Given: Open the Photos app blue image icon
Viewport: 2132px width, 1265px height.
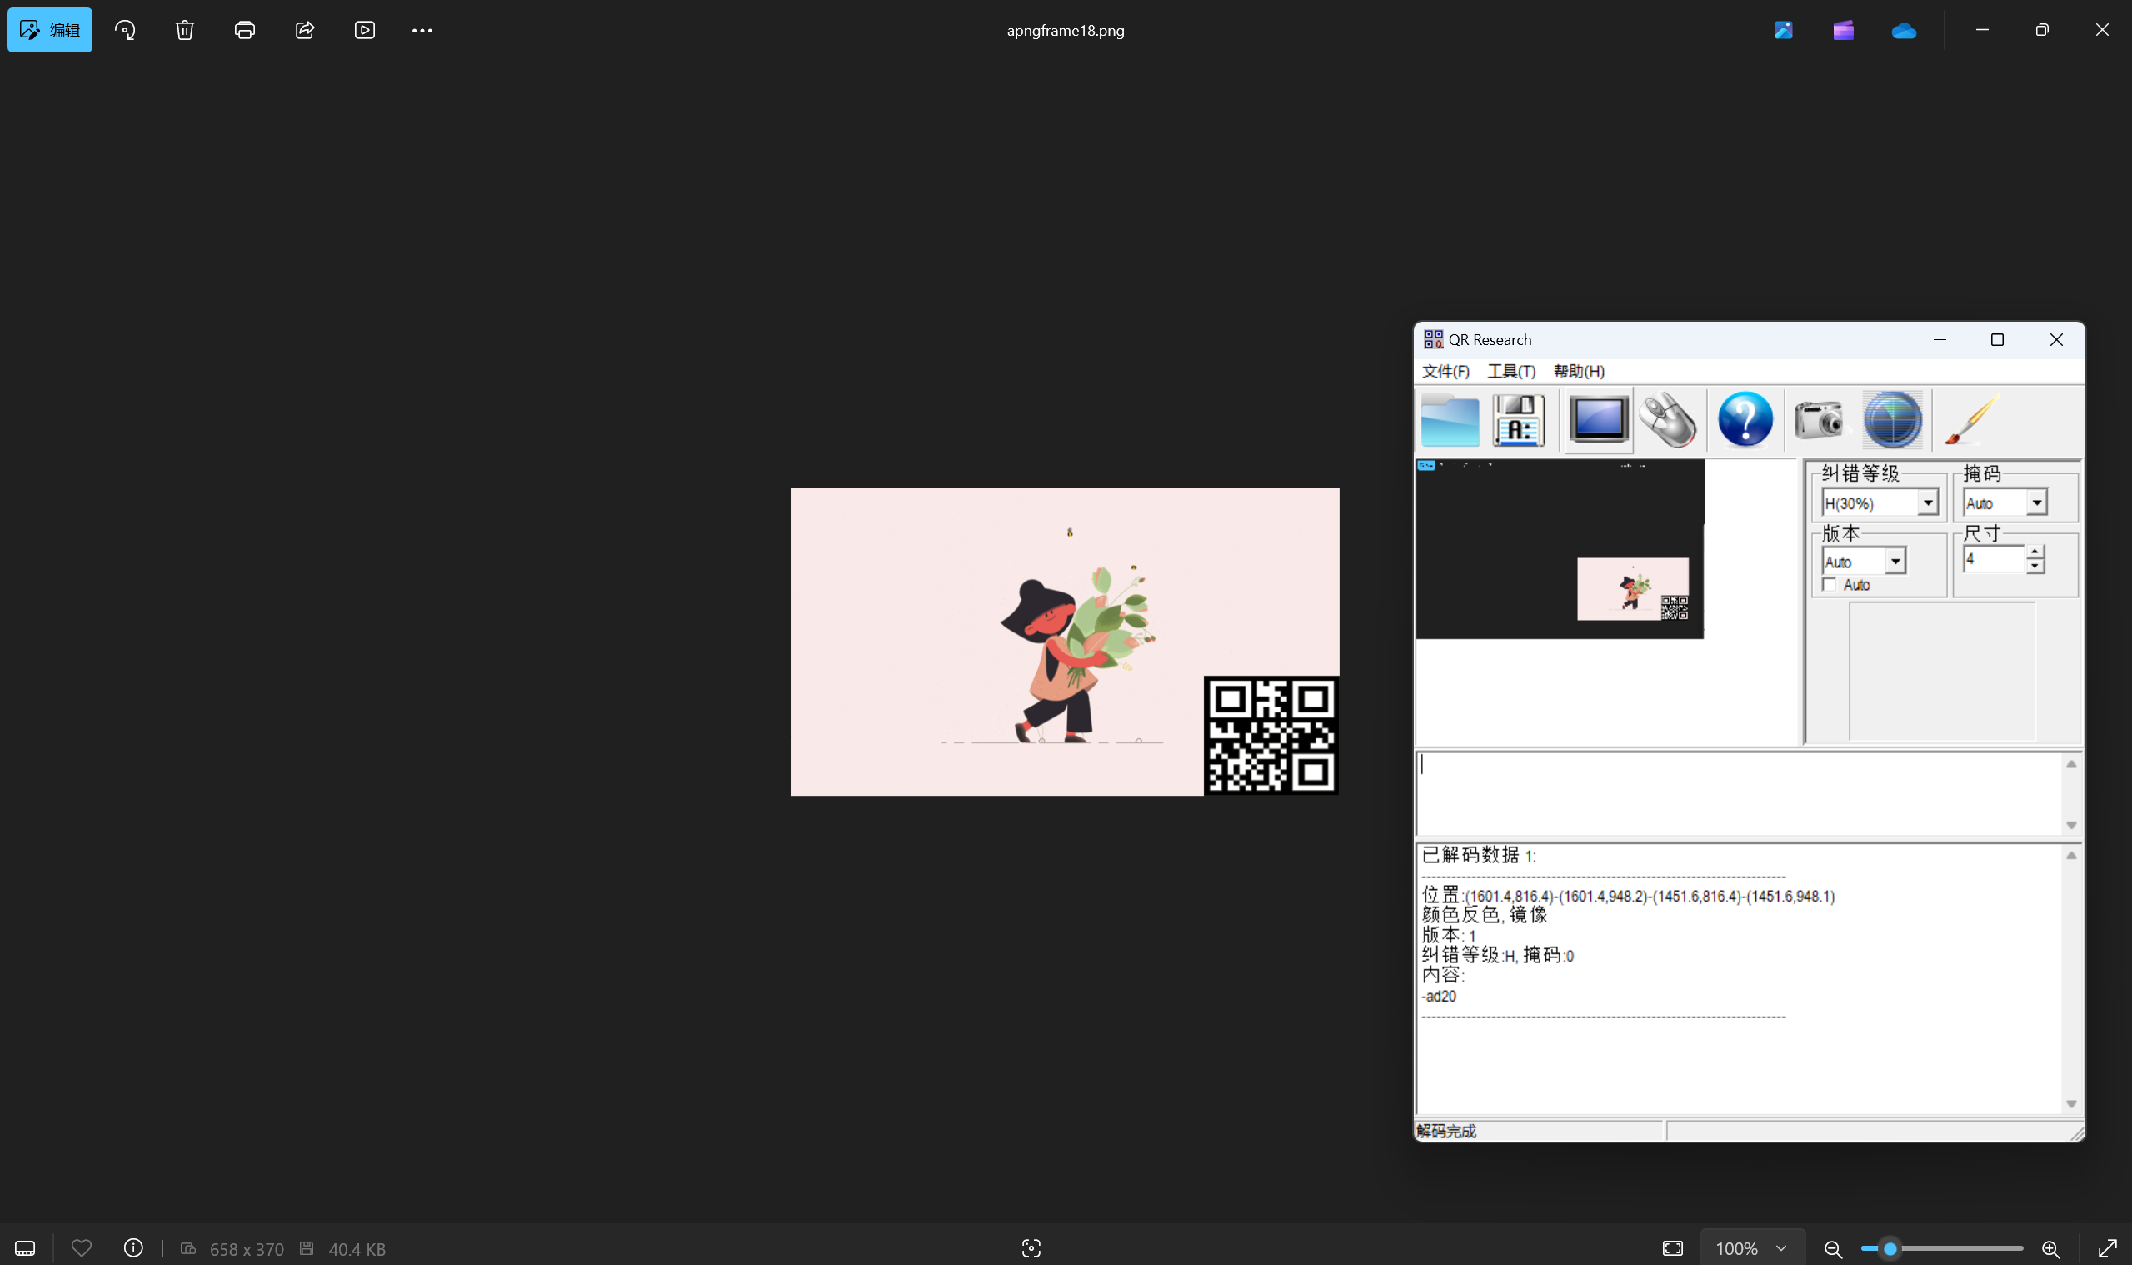Looking at the screenshot, I should tap(1784, 30).
